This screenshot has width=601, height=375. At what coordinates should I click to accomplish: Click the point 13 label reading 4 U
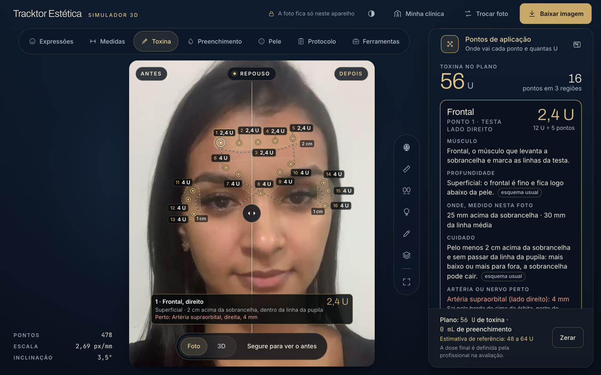coord(178,219)
